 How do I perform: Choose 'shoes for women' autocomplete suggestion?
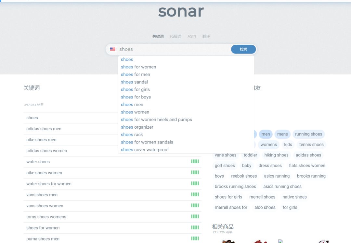(x=138, y=67)
